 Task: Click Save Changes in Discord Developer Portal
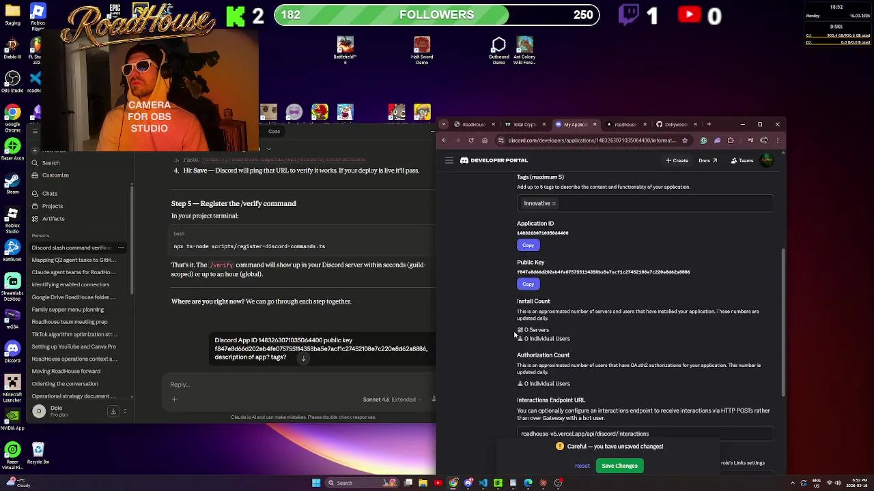(x=619, y=466)
